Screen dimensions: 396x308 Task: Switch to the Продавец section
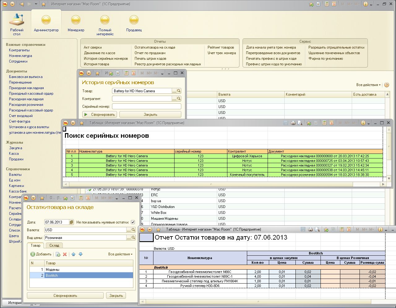134,24
